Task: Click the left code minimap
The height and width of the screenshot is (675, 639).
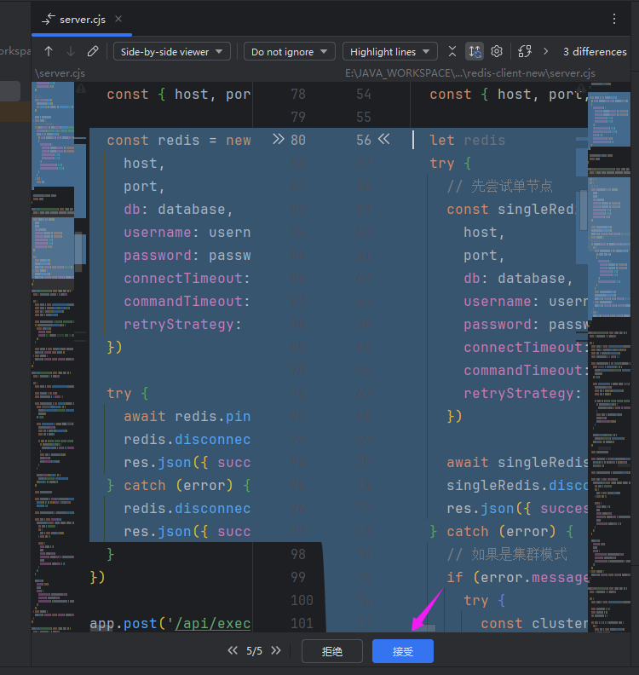Action: (x=53, y=356)
